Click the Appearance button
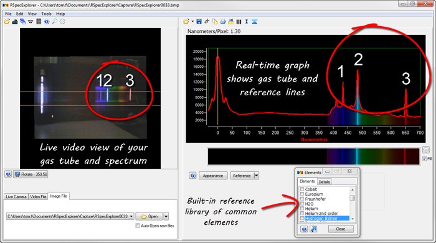 tap(213, 176)
